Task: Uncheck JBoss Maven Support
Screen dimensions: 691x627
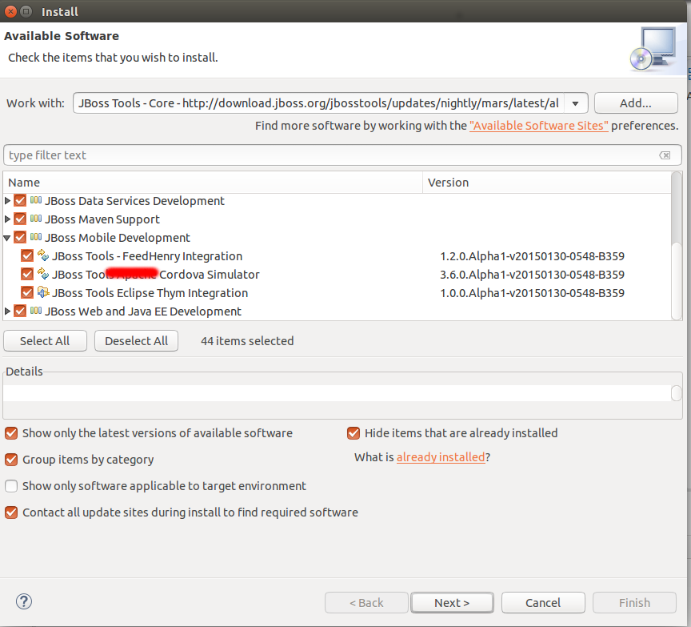Action: coord(20,219)
